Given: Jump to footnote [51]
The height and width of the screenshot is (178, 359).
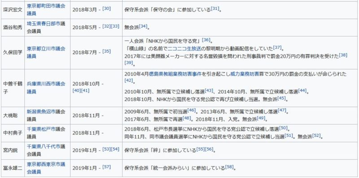Looking at the screenshot, I should pyautogui.click(x=289, y=136).
